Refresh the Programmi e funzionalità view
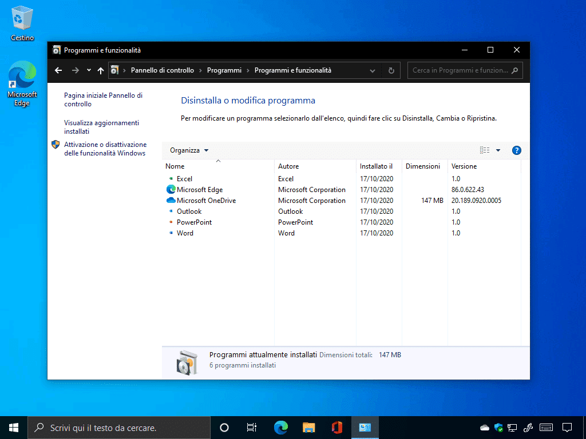 [391, 70]
